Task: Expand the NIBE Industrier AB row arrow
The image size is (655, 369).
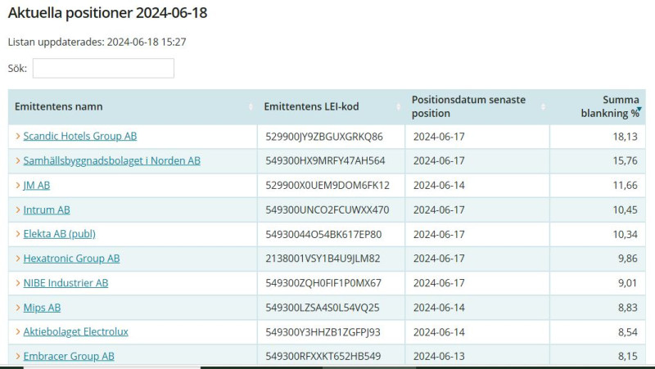Action: 17,283
